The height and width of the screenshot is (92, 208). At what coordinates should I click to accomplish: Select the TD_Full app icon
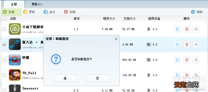pos(15,75)
